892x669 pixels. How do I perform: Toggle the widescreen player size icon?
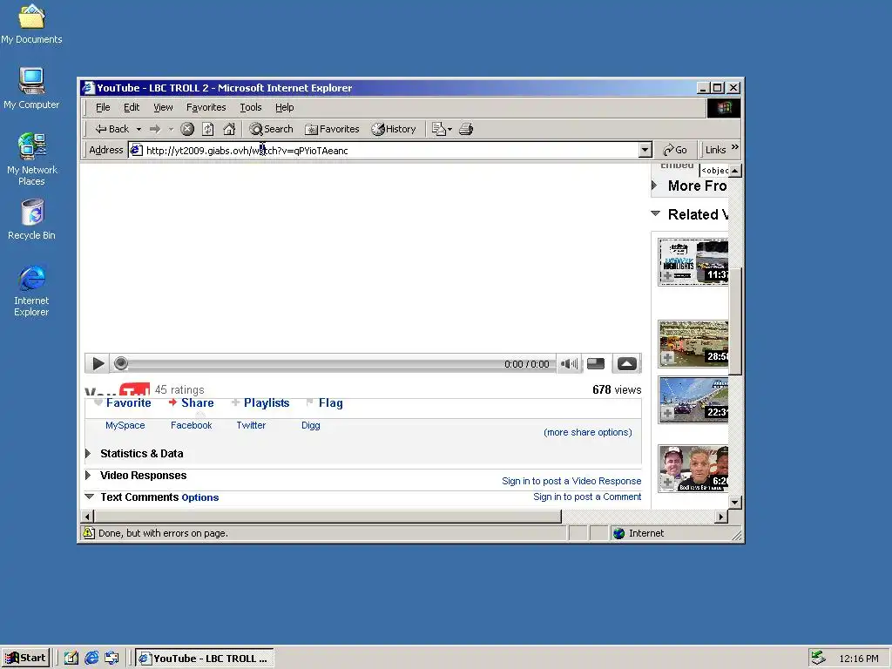[596, 363]
